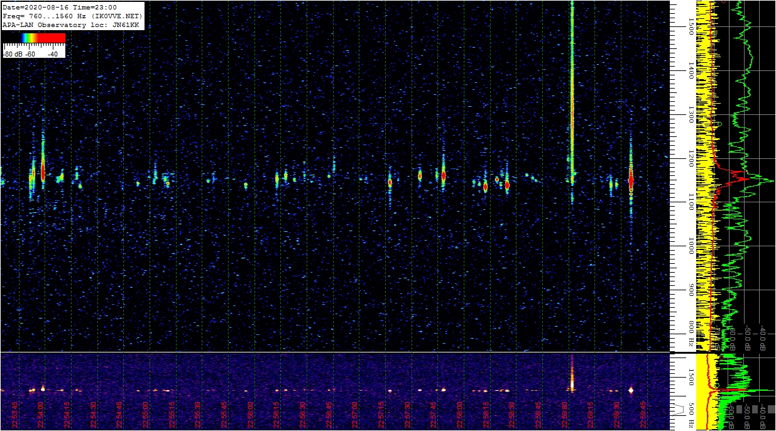Click the 900 frequency axis label
The width and height of the screenshot is (776, 431).
click(691, 290)
